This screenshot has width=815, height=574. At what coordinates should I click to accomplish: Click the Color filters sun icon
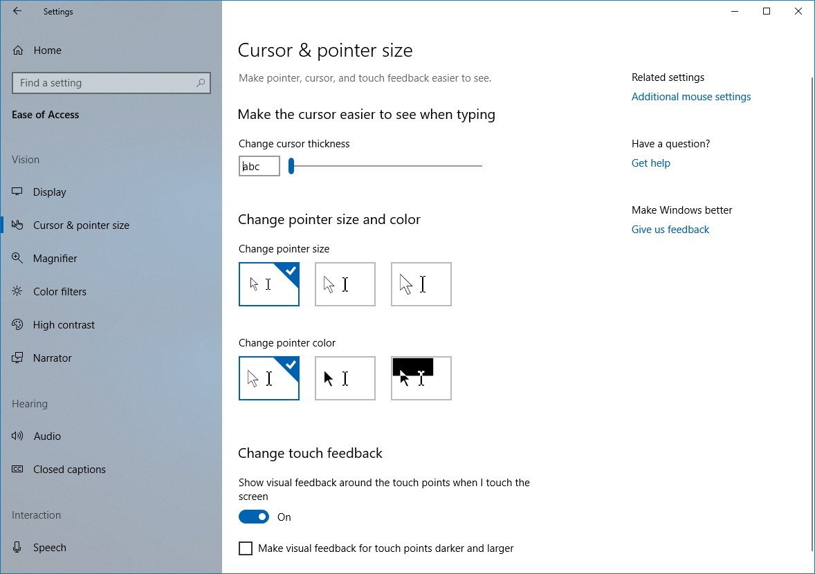(x=18, y=292)
